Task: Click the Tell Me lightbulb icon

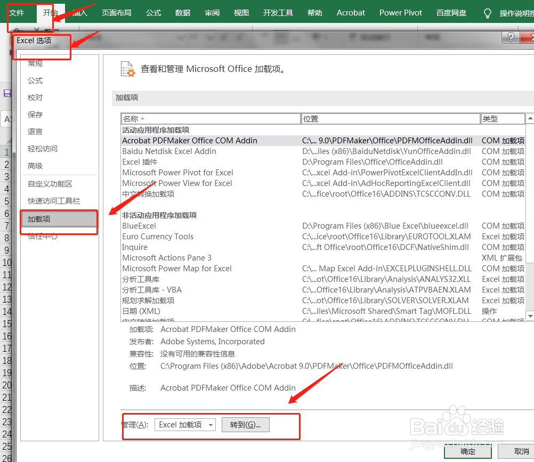Action: (x=487, y=13)
